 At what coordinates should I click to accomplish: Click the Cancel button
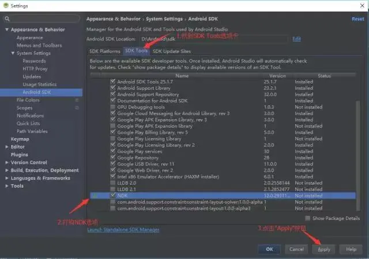coord(296,249)
